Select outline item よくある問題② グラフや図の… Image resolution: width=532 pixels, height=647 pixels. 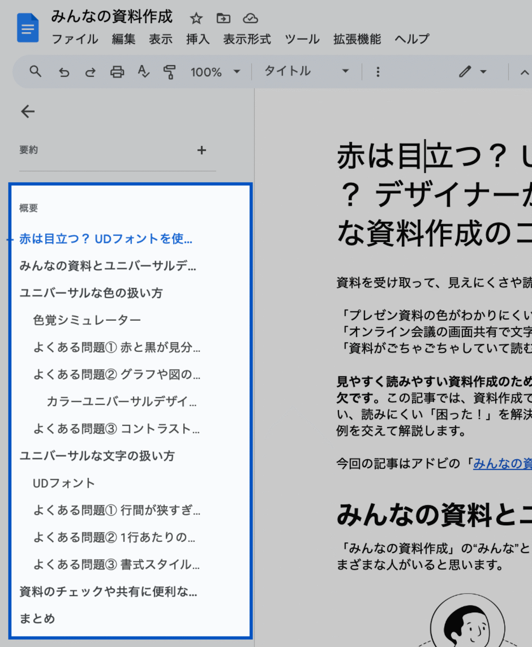[117, 374]
